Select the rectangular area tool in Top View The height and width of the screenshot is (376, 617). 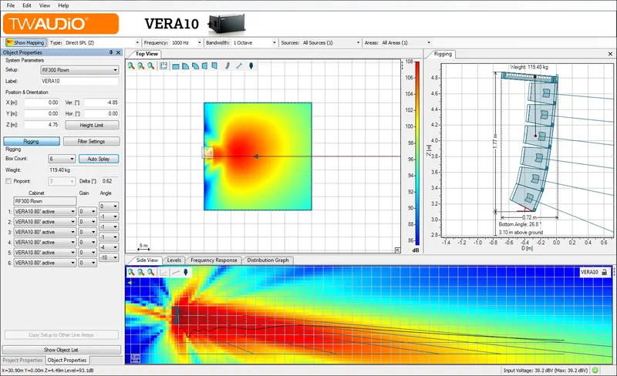[176, 66]
